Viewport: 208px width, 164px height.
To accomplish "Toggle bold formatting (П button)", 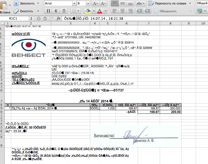I will point(48,11).
